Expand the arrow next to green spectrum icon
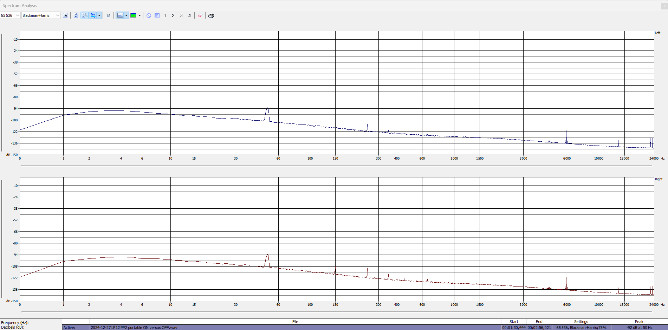668x330 pixels. coord(140,15)
